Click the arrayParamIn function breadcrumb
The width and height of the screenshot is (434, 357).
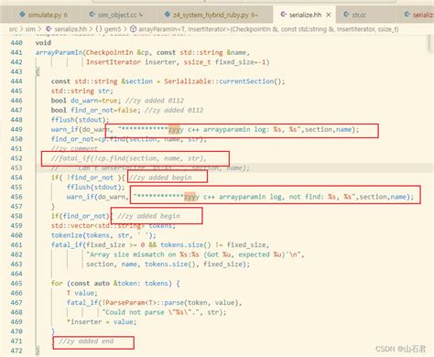tap(268, 29)
